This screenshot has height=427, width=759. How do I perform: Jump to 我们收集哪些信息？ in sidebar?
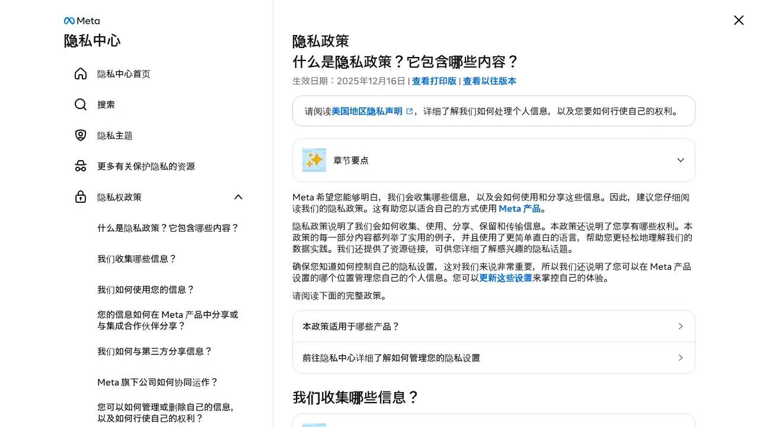click(x=137, y=259)
